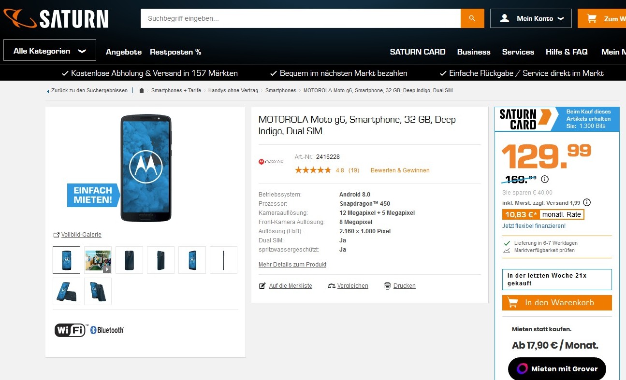Click the Vergleichen link
Screen dimensions: 626x380
tap(353, 286)
